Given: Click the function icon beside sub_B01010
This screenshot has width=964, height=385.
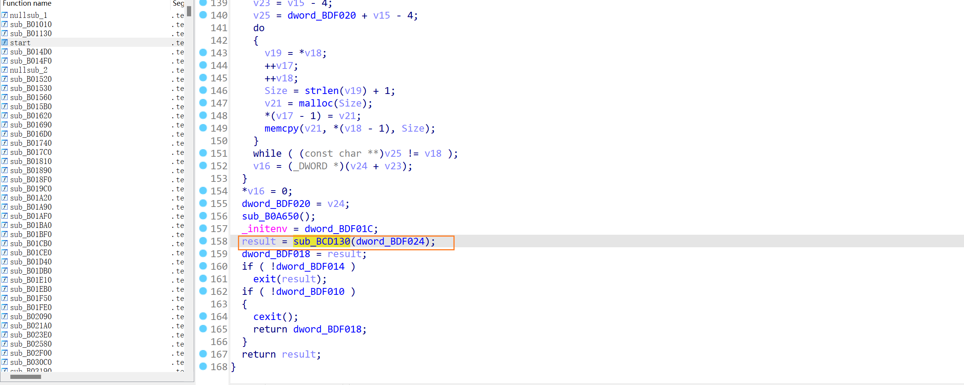Looking at the screenshot, I should (5, 24).
